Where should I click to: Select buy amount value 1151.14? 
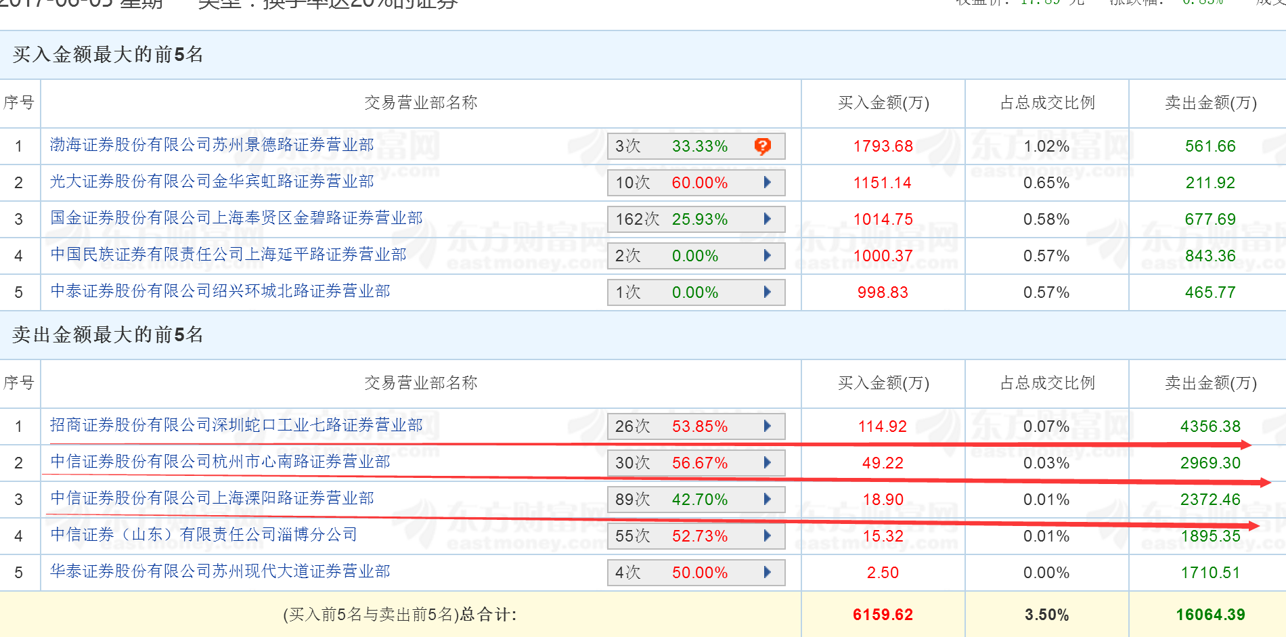pos(883,183)
